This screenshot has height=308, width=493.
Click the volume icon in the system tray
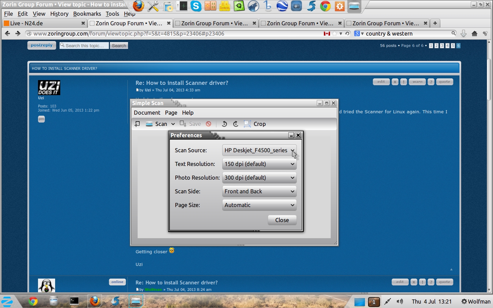[x=400, y=301]
